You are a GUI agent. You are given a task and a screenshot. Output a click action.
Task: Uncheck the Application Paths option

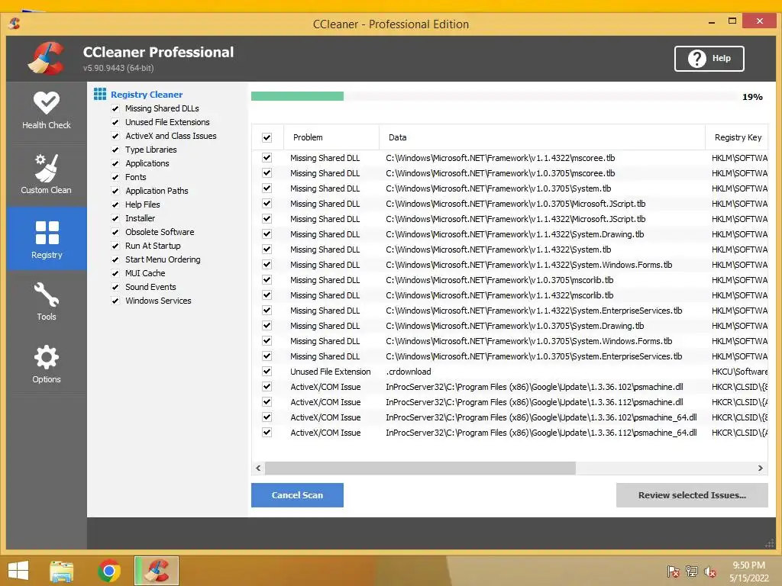(x=115, y=191)
